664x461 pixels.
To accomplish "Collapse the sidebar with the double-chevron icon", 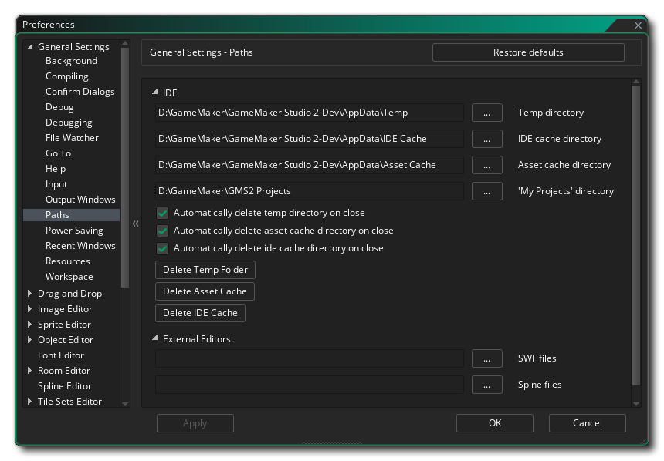I will click(136, 224).
